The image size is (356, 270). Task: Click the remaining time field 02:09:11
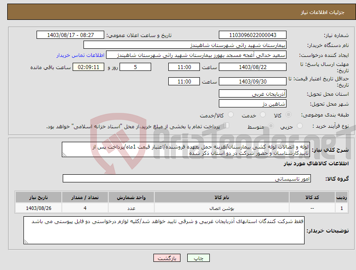[x=88, y=67]
